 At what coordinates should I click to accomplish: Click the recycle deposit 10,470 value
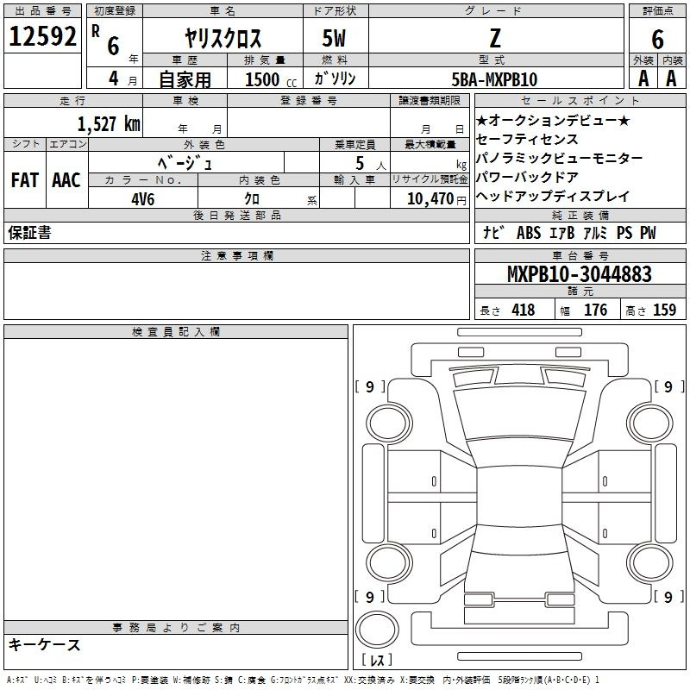428,198
